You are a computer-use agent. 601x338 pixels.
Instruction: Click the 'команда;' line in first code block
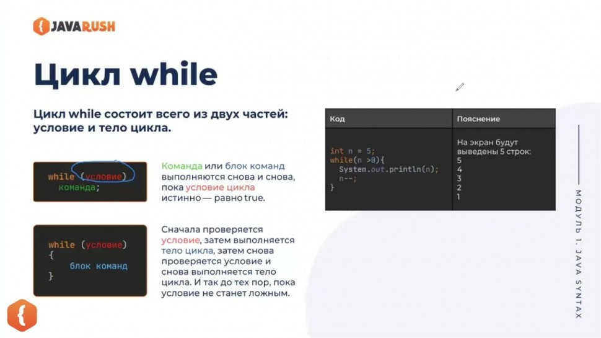(x=79, y=187)
